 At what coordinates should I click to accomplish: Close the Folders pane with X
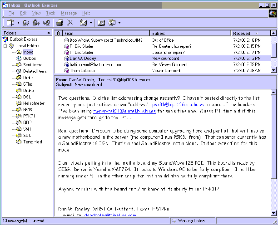tap(49, 33)
